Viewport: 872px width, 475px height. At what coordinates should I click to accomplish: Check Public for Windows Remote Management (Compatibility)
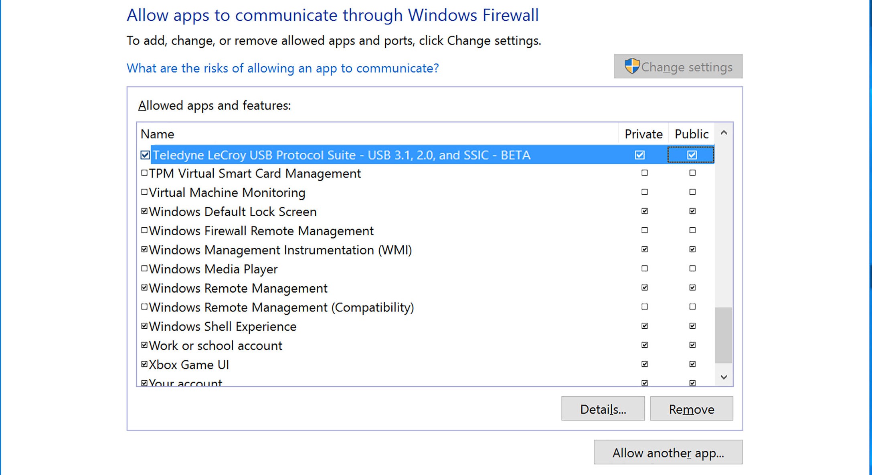click(x=692, y=307)
